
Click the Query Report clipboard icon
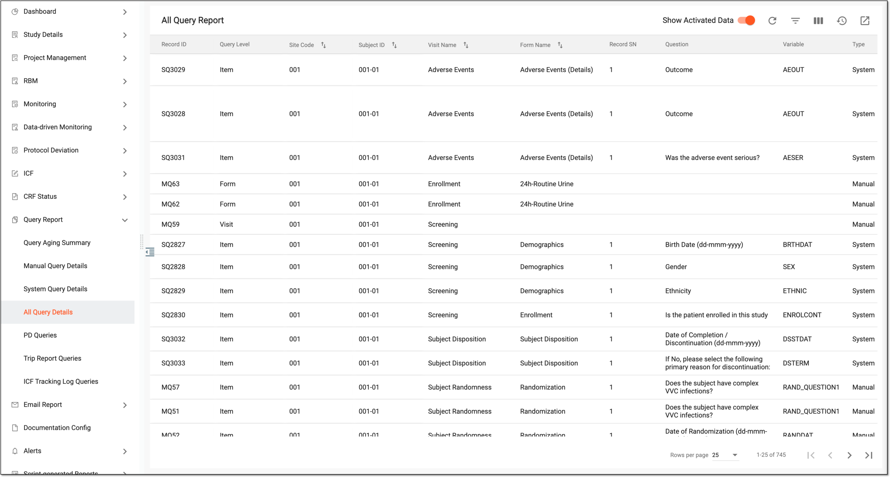click(15, 219)
